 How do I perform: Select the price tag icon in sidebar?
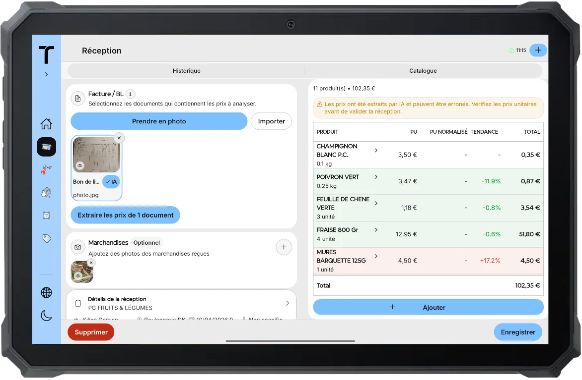point(46,238)
